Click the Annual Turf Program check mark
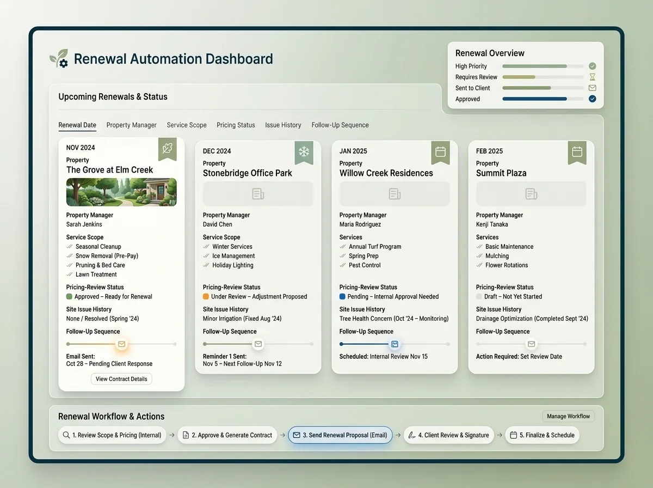Screen dimensions: 653x488 [x=343, y=247]
